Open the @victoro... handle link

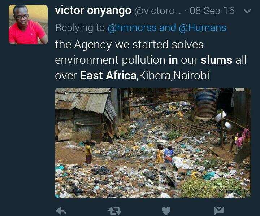(x=157, y=11)
